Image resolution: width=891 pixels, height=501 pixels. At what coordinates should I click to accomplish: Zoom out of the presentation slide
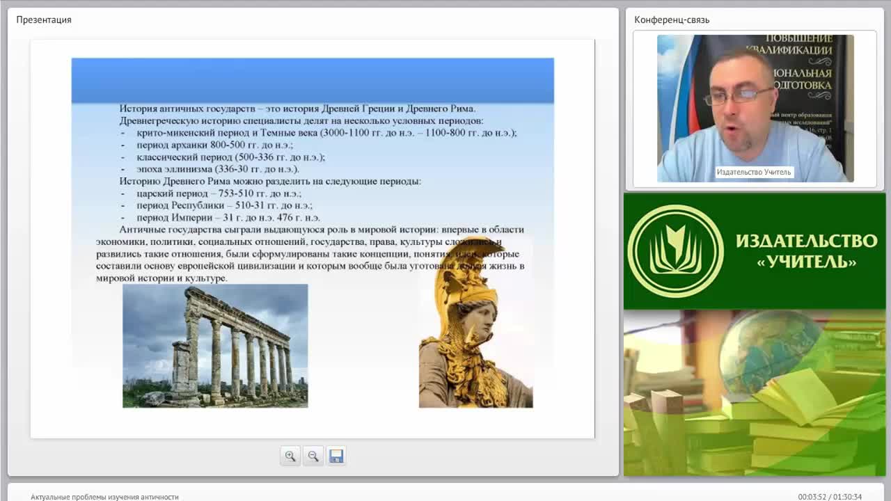(x=313, y=456)
